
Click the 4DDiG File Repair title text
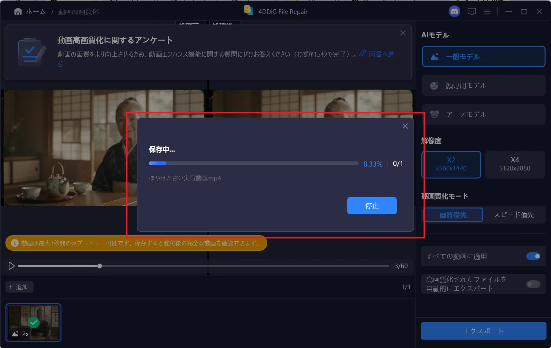(x=283, y=12)
